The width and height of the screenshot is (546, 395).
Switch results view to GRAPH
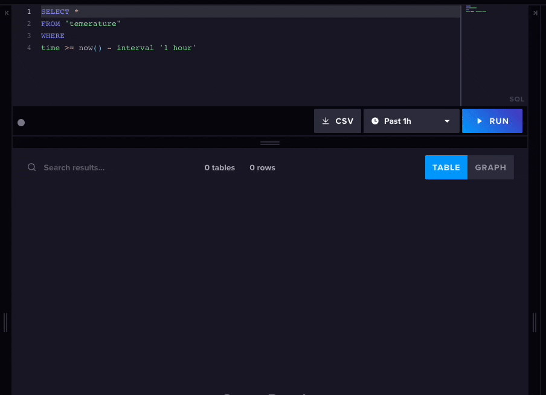point(490,167)
